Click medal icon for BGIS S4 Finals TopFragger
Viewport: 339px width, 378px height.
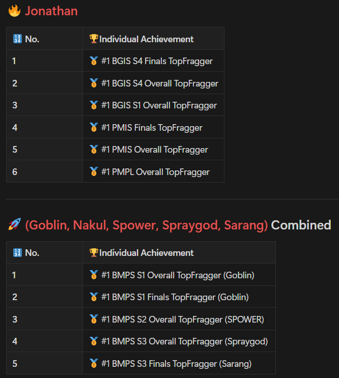click(94, 61)
